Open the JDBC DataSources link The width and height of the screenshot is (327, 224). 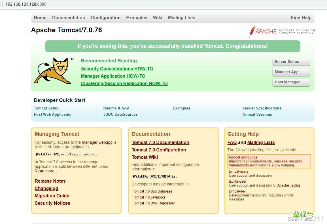pos(120,114)
